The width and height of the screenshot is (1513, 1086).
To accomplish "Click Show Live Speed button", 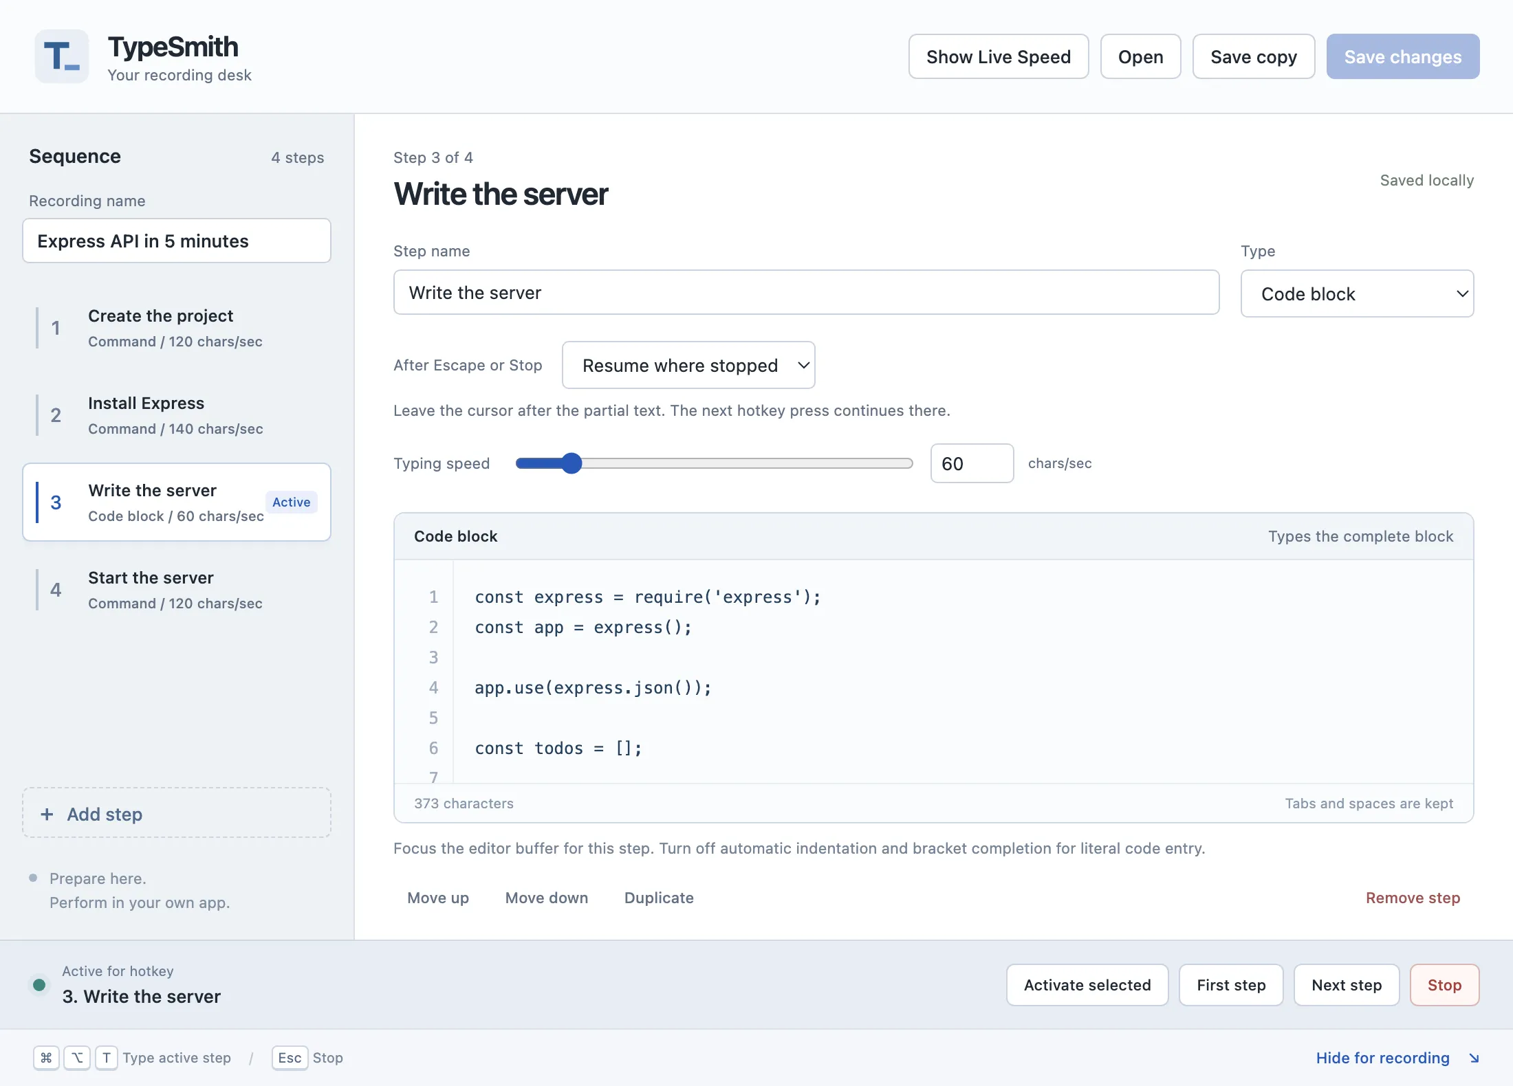I will (999, 56).
